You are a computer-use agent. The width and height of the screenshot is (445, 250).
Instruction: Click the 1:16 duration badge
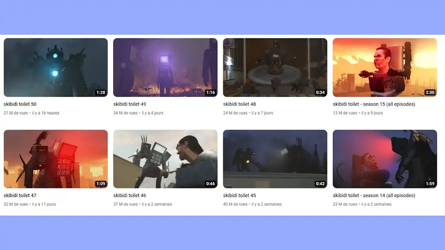(x=211, y=92)
